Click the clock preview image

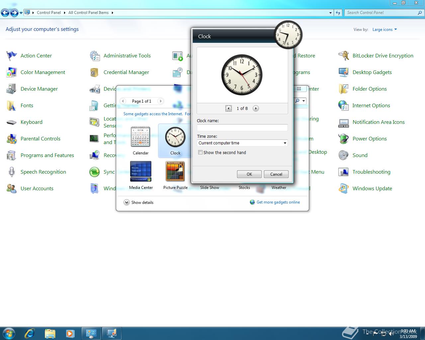click(x=242, y=75)
